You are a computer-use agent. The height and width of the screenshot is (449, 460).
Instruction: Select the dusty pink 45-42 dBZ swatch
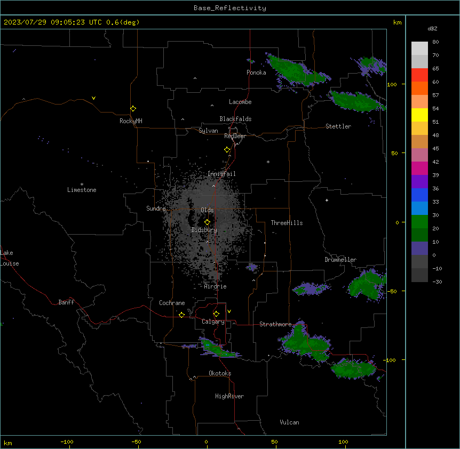pos(419,155)
